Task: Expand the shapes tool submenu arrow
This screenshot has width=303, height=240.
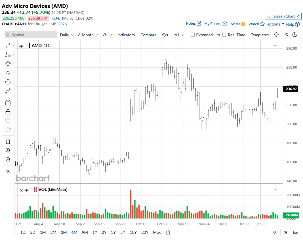Action: [13, 64]
